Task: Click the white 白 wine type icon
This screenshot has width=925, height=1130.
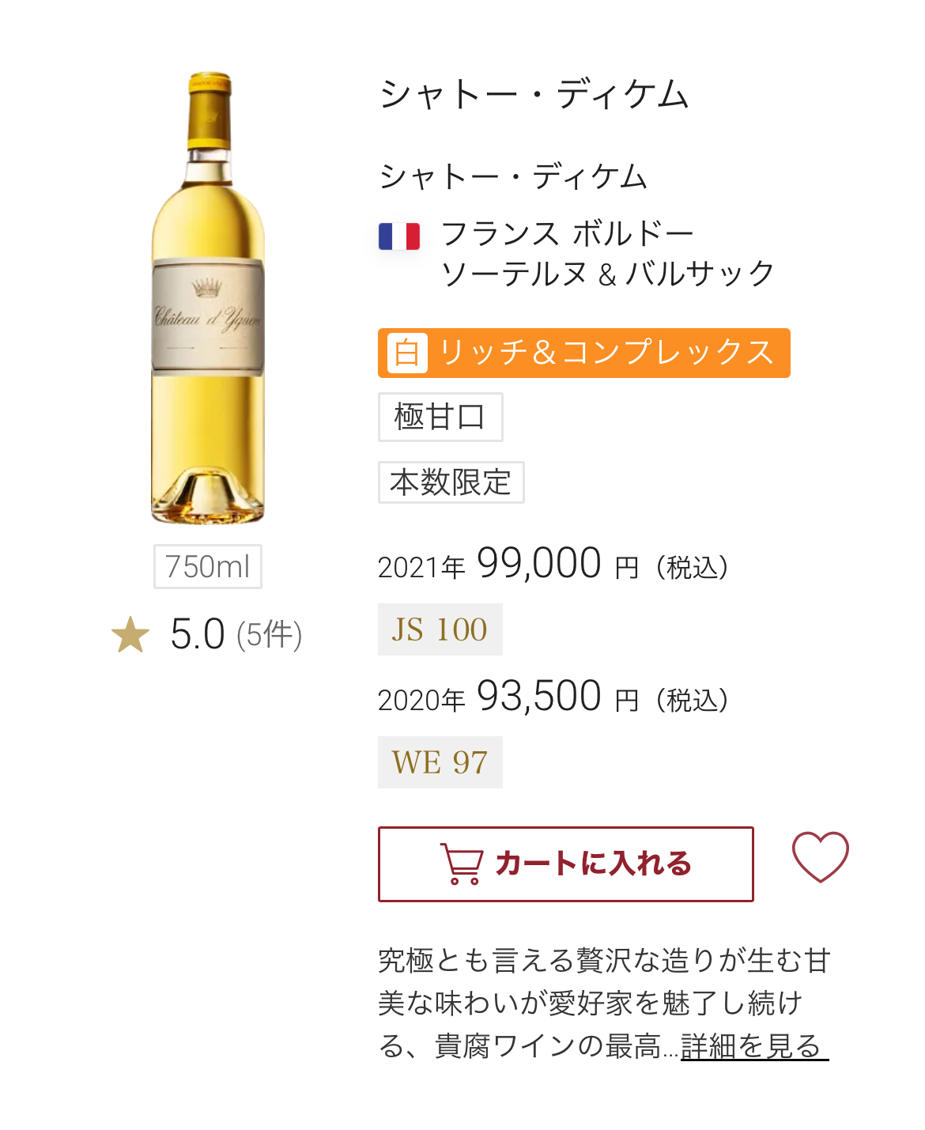Action: (407, 353)
